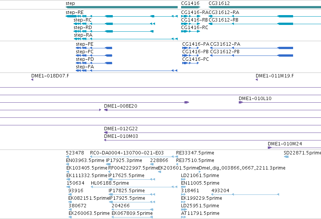This screenshot has width=321, height=219.
Task: Select the CG31612-RB transcript label
Action: click(224, 20)
